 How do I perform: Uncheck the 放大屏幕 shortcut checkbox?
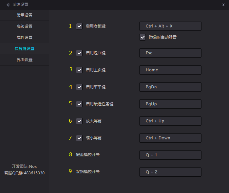[79, 121]
